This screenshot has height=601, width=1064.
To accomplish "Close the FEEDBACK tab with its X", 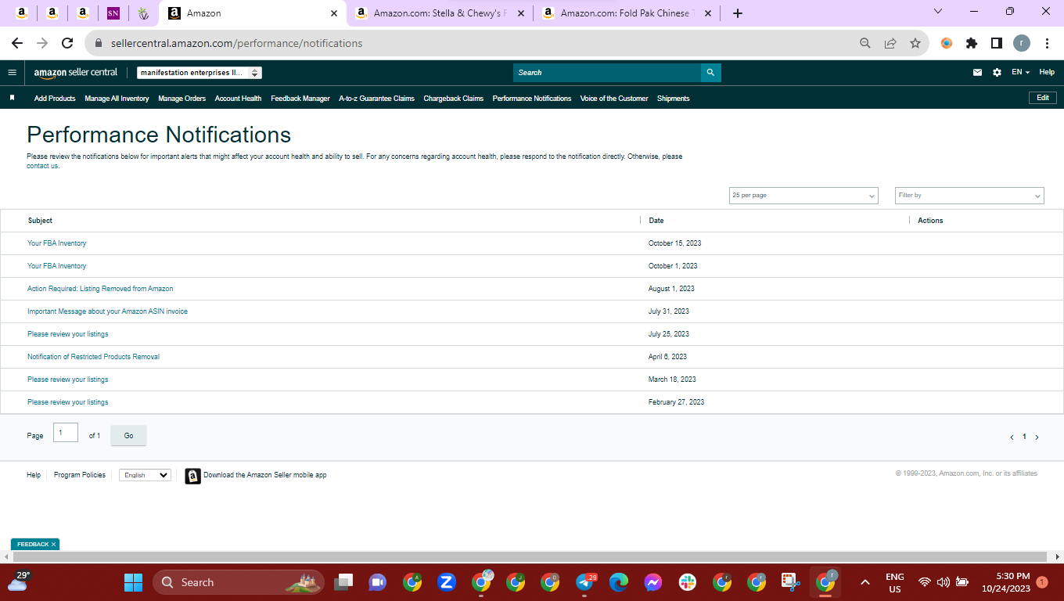I will (x=54, y=544).
